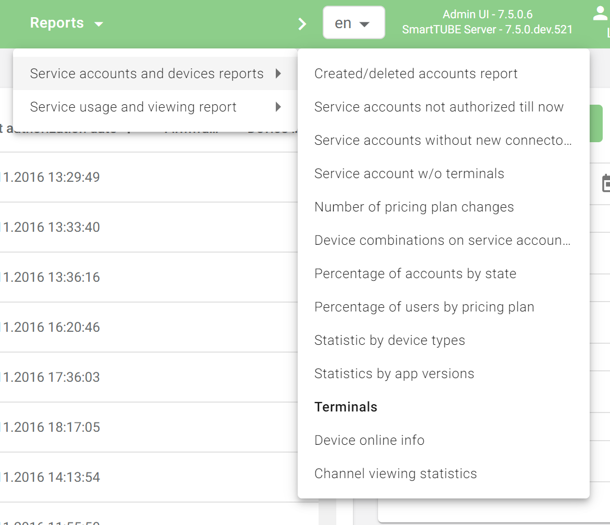The width and height of the screenshot is (610, 525).
Task: Open Device online info report
Action: pos(444,441)
